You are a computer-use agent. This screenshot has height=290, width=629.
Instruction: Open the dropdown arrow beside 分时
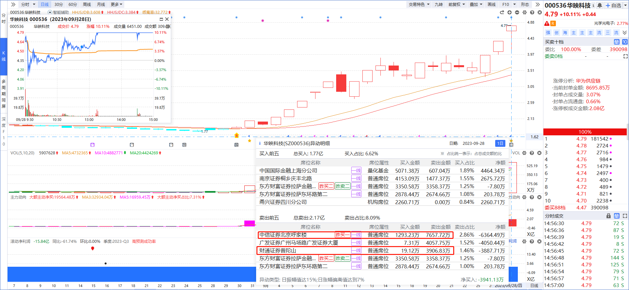(x=34, y=4)
